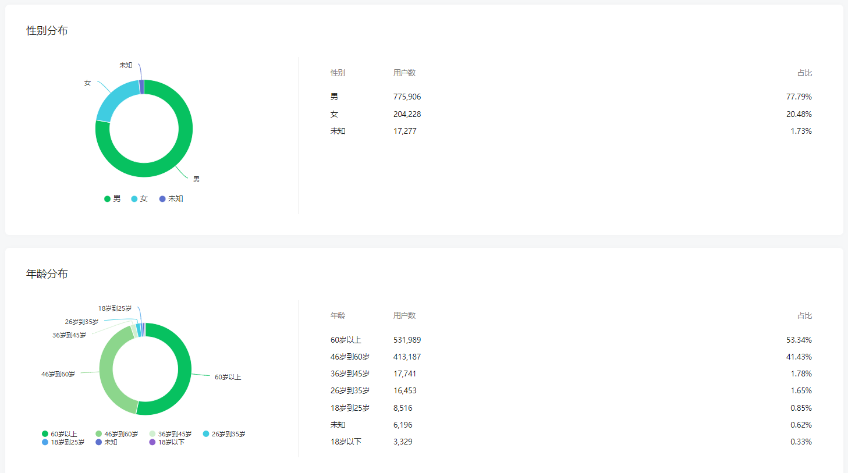Click the 53.34% percentage cell
This screenshot has width=848, height=473.
799,340
